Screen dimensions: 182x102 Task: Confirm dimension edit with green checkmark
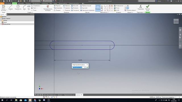[x=87, y=67]
